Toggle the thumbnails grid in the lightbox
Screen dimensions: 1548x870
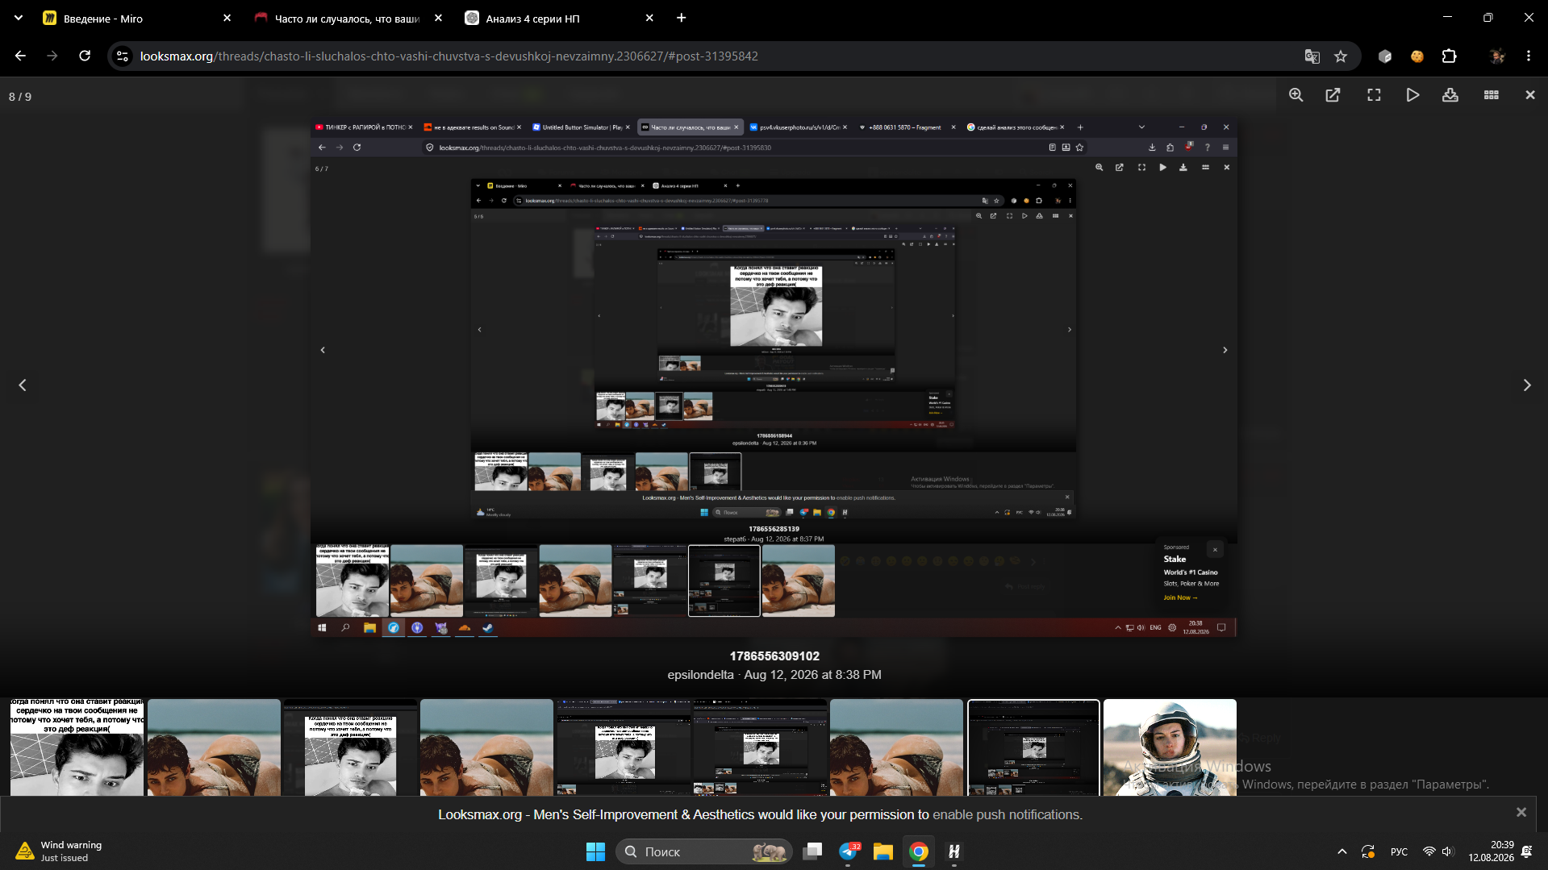click(x=1492, y=95)
